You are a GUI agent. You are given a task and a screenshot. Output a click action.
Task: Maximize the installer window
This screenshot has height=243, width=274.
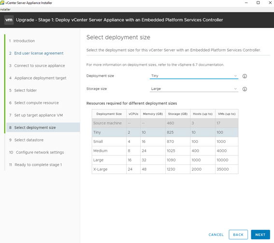258,2
